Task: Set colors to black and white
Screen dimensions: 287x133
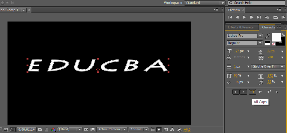Action: (268, 43)
